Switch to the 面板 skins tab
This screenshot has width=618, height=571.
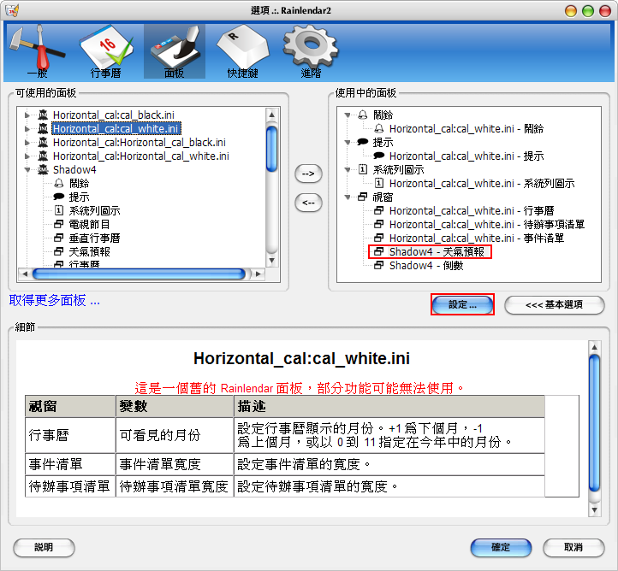tap(175, 51)
